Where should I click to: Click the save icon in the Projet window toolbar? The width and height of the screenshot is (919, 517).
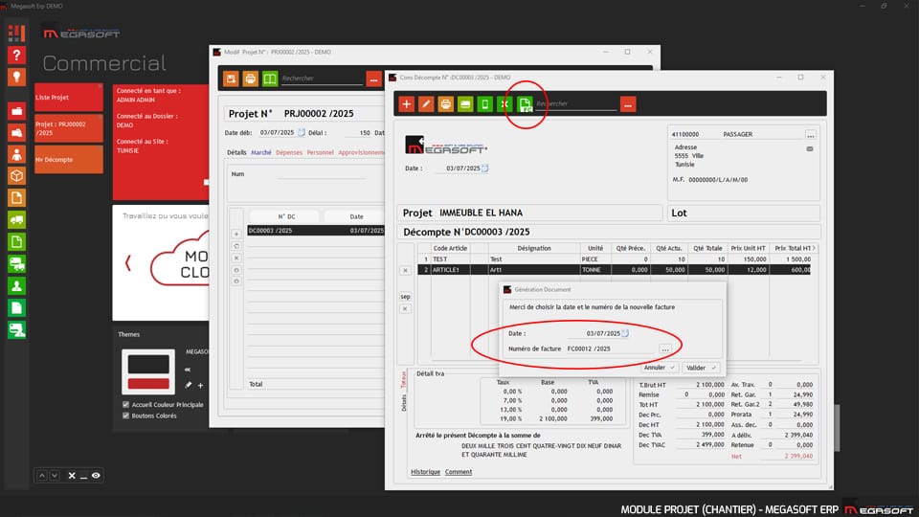(x=231, y=79)
